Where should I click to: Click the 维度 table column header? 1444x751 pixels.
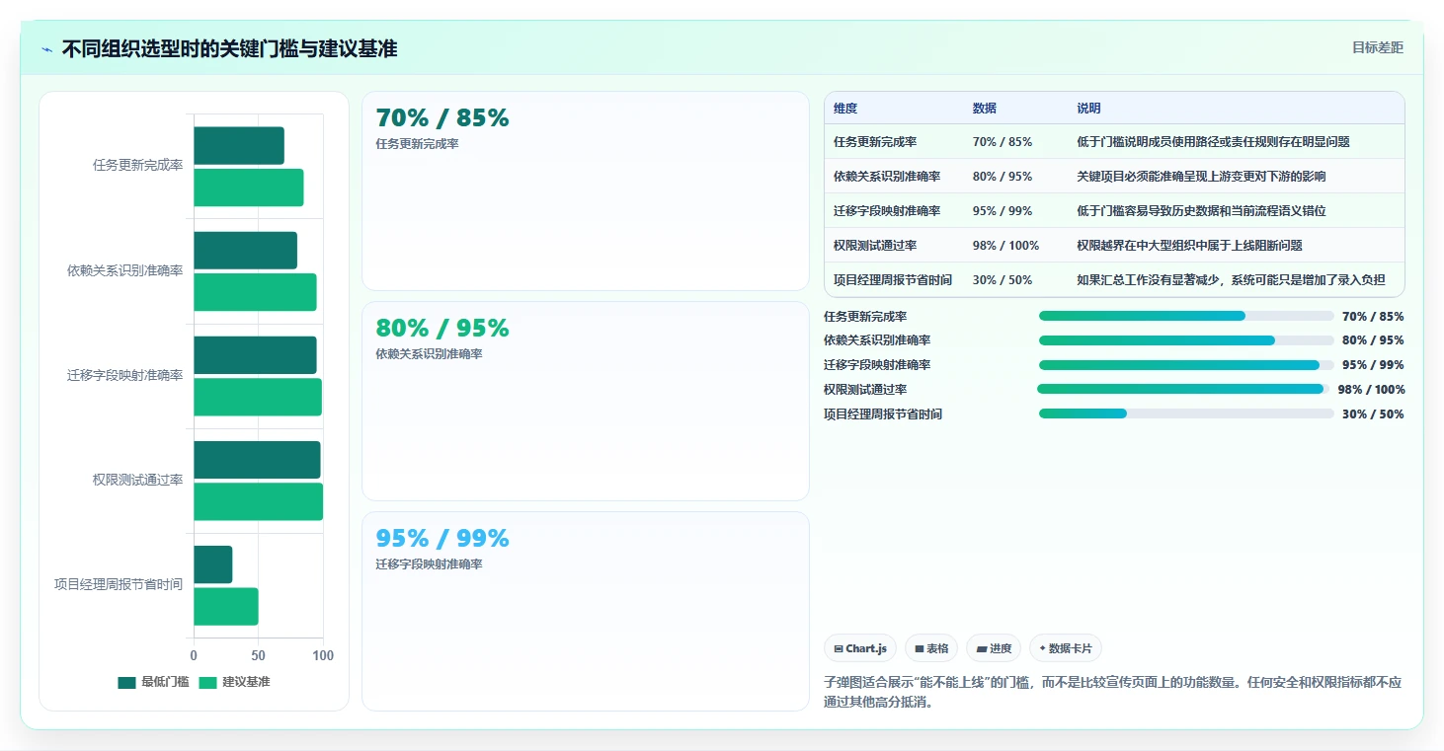pyautogui.click(x=845, y=109)
